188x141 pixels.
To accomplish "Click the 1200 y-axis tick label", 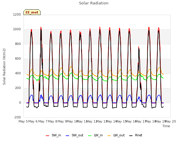I will [17, 14].
